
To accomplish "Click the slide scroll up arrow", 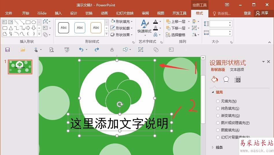I will click(203, 58).
